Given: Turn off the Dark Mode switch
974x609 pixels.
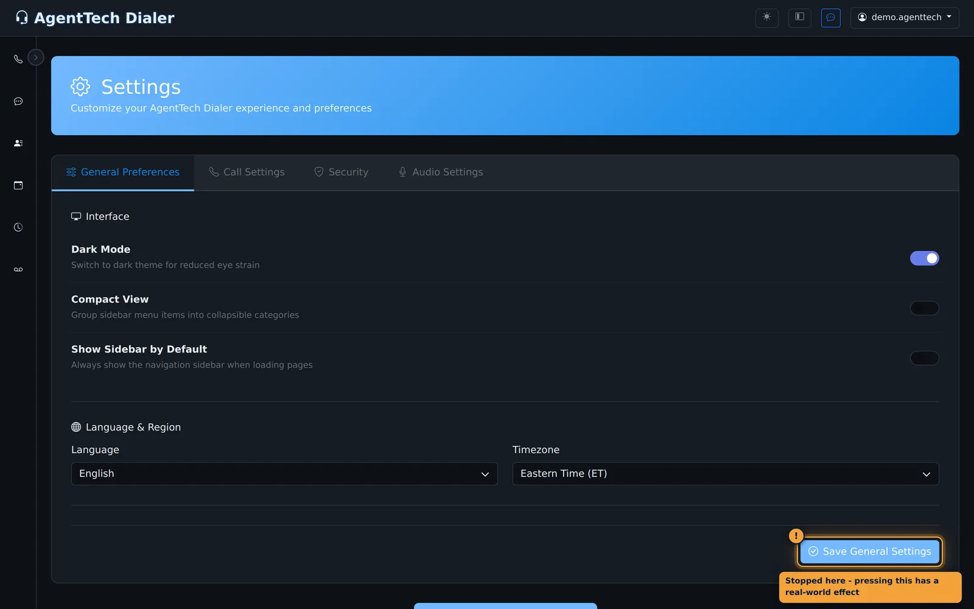Looking at the screenshot, I should tap(925, 258).
